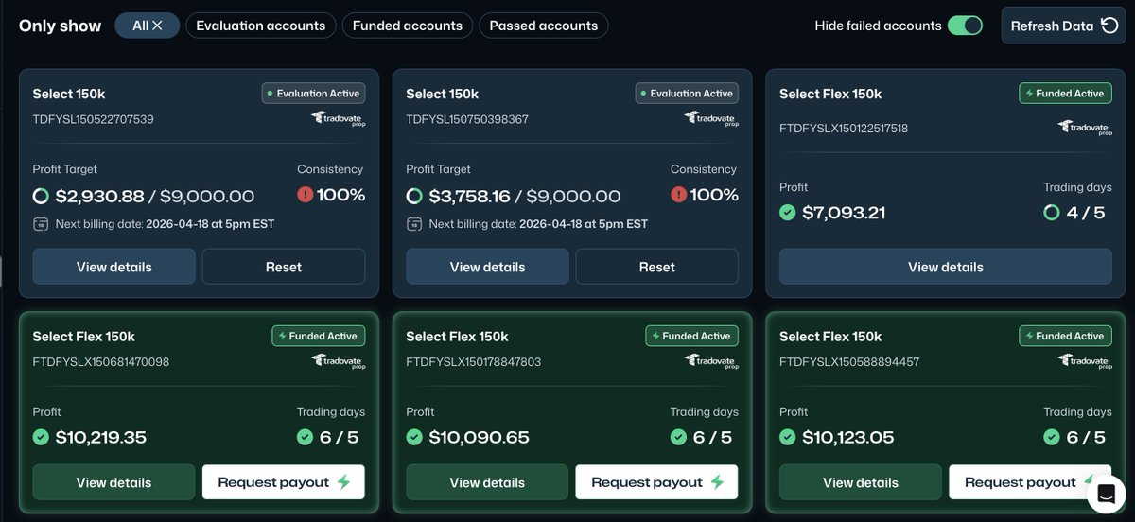Click Tradovate prop logo on TDFYSL150522707539 card

pos(338,119)
